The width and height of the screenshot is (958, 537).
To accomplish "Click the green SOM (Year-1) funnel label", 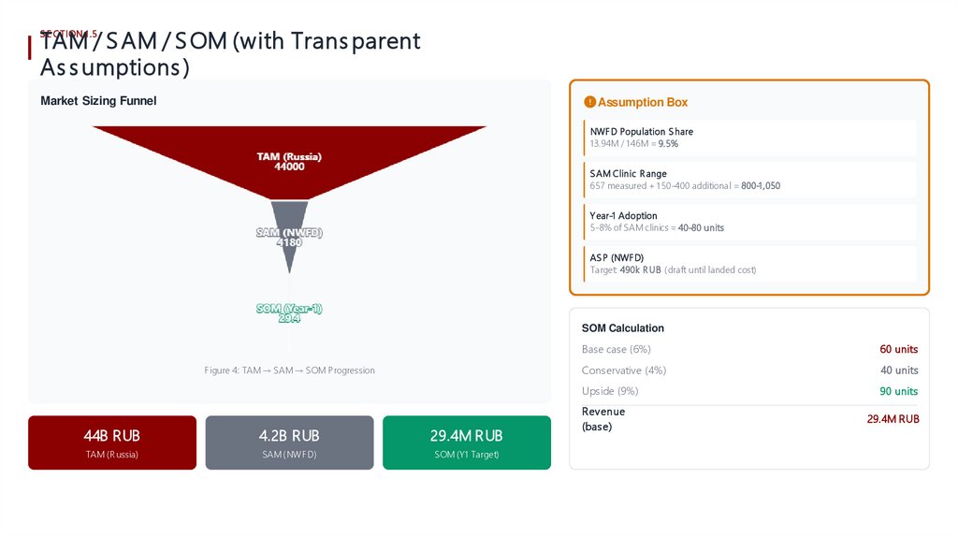I will pos(289,313).
